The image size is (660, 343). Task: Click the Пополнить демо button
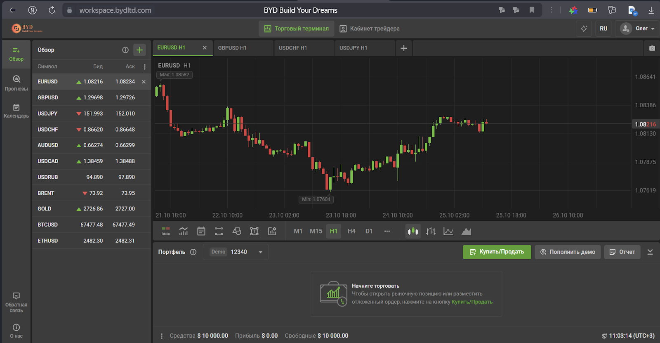(x=567, y=252)
